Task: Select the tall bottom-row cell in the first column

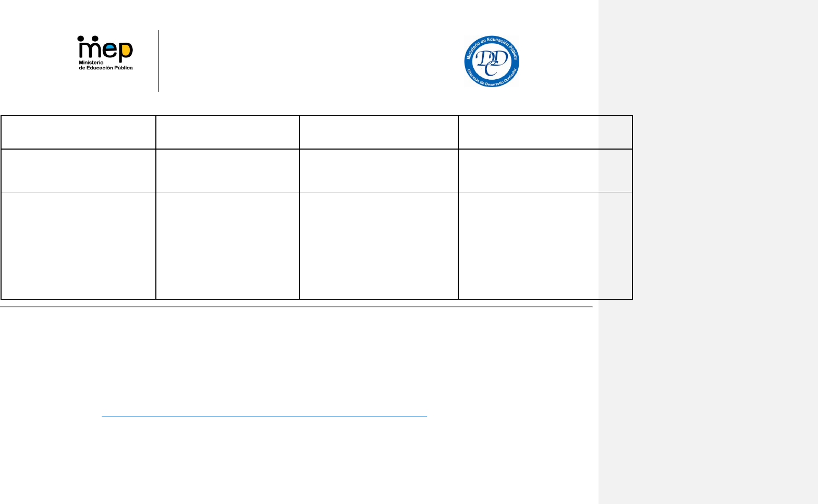Action: pyautogui.click(x=78, y=245)
